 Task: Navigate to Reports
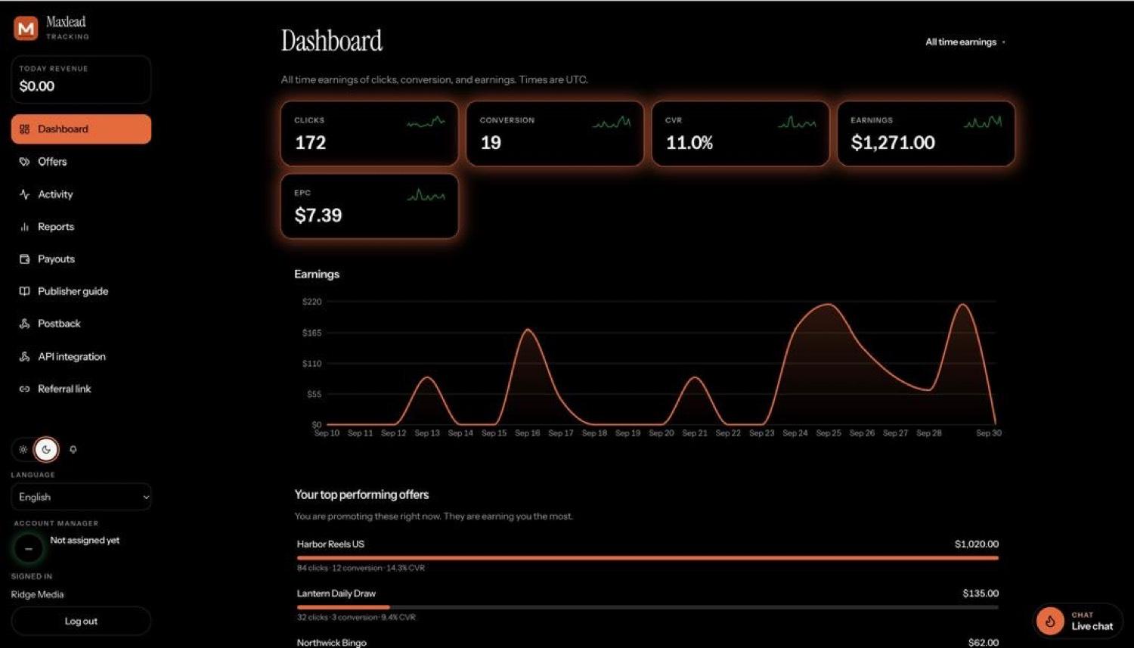[x=81, y=227]
